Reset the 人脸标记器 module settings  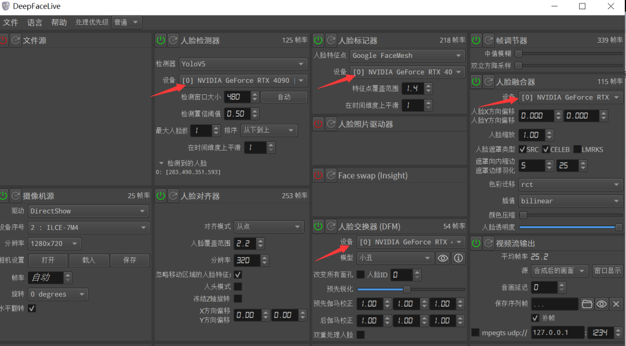click(331, 41)
